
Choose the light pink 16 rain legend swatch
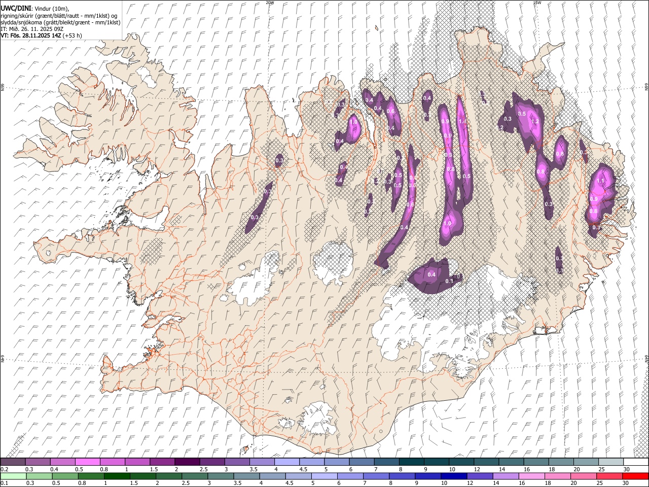pos(531,476)
